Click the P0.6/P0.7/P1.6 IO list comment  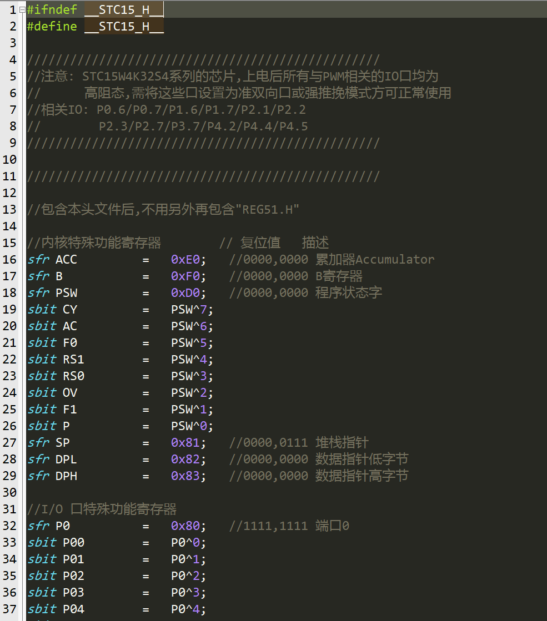click(167, 110)
